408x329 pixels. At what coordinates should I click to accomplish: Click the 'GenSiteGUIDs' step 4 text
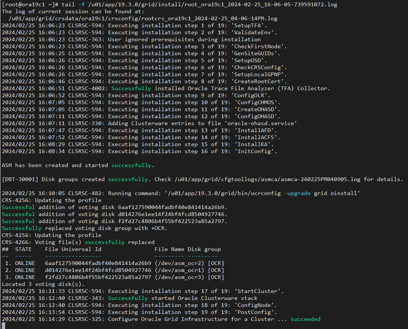tap(254, 54)
